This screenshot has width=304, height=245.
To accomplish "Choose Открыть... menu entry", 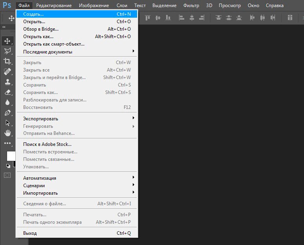I will pos(77,22).
